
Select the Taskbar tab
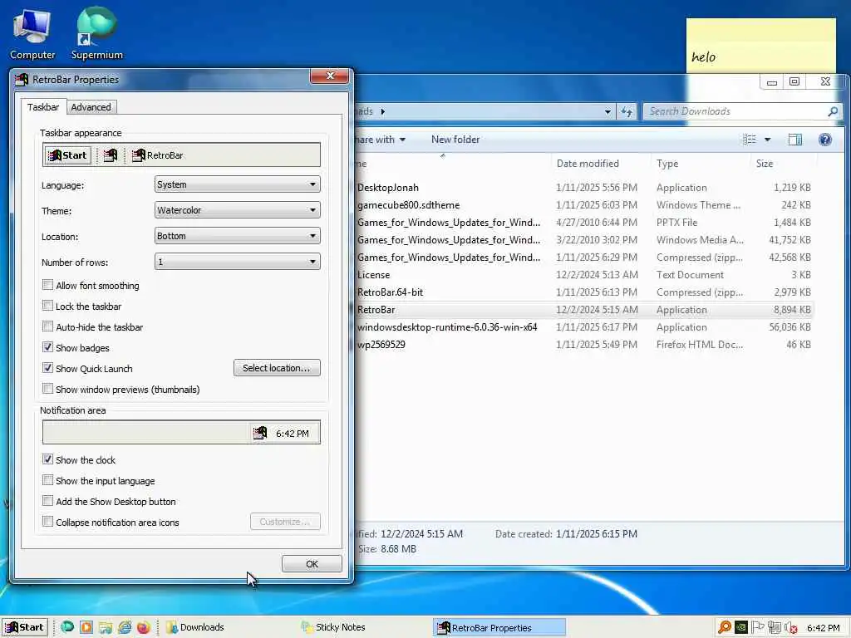tap(43, 107)
